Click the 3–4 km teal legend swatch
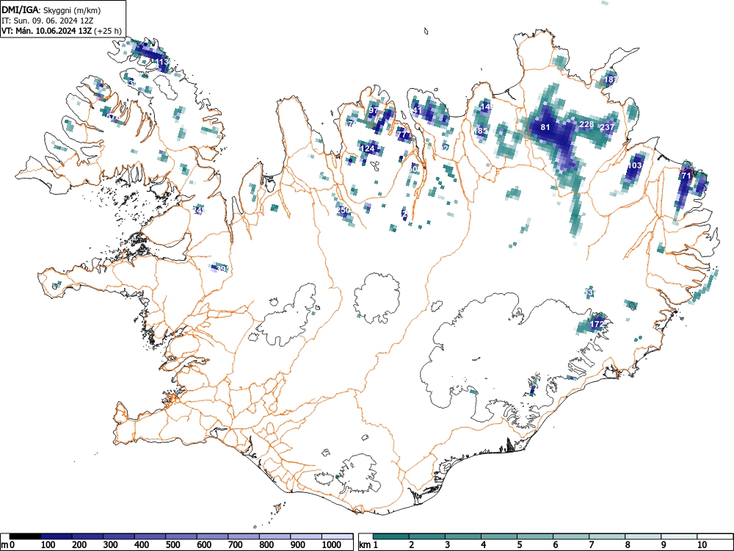 463,536
